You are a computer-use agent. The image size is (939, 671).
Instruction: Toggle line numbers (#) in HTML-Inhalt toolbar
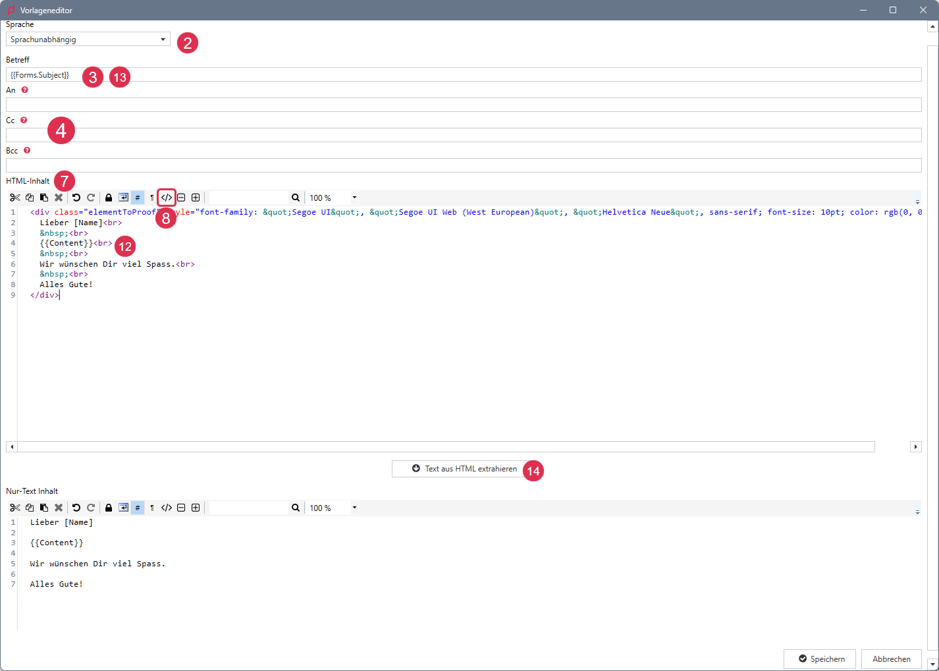(x=138, y=198)
